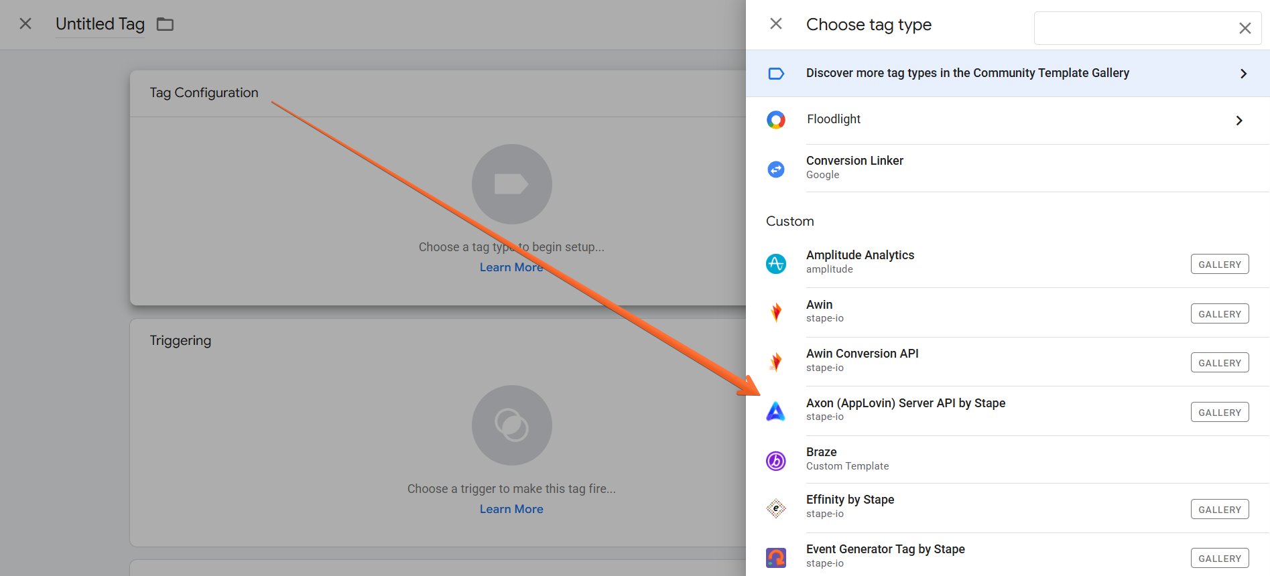The height and width of the screenshot is (576, 1270).
Task: Select the Amplitude Analytics template
Action: coord(1008,263)
